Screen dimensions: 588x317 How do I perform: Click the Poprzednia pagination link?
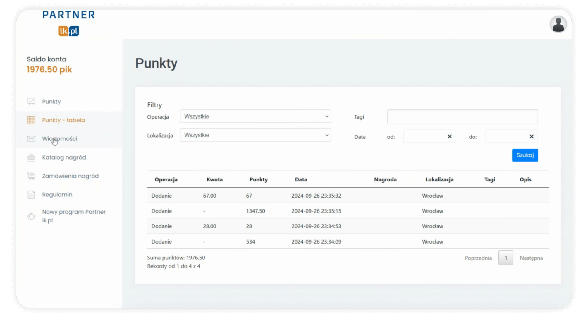pyautogui.click(x=478, y=258)
